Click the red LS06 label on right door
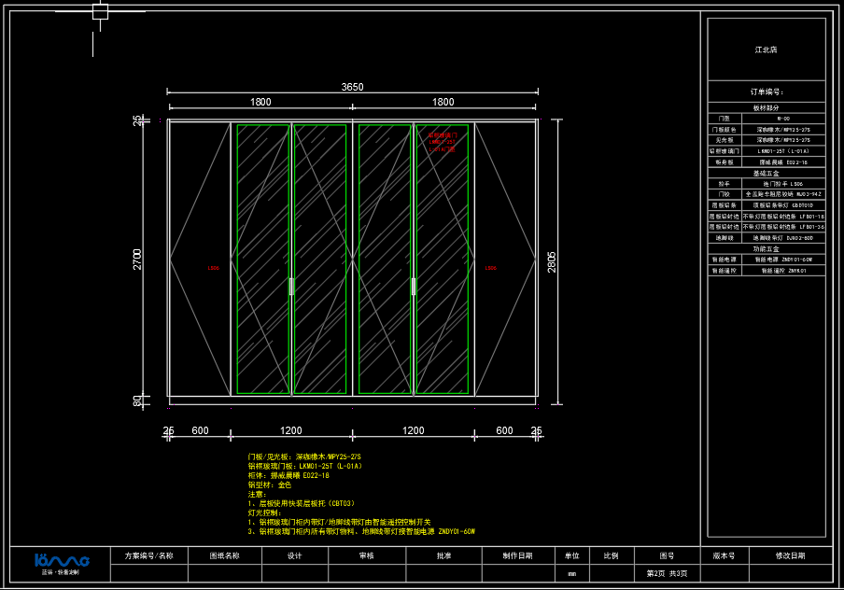 pos(490,269)
